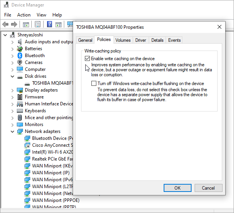Click the Computer category icon

pyautogui.click(x=20, y=69)
